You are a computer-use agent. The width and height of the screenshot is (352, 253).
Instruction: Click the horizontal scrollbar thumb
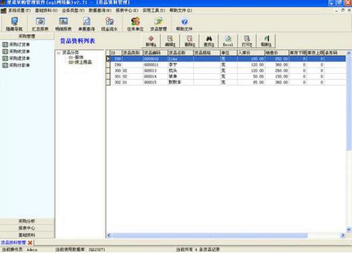pos(210,235)
